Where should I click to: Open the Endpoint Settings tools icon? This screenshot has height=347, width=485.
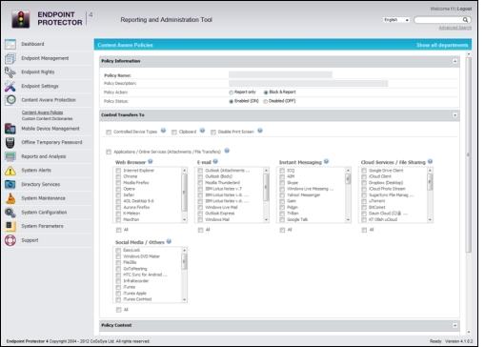10,86
